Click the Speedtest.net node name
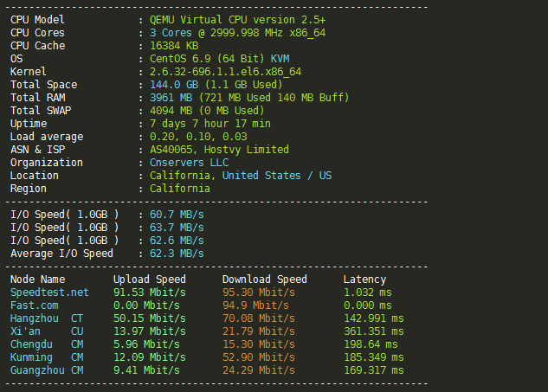The height and width of the screenshot is (392, 548). tap(49, 292)
